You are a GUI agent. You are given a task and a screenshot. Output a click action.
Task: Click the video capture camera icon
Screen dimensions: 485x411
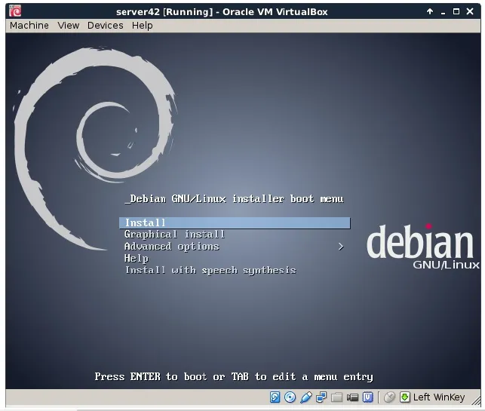pos(352,397)
